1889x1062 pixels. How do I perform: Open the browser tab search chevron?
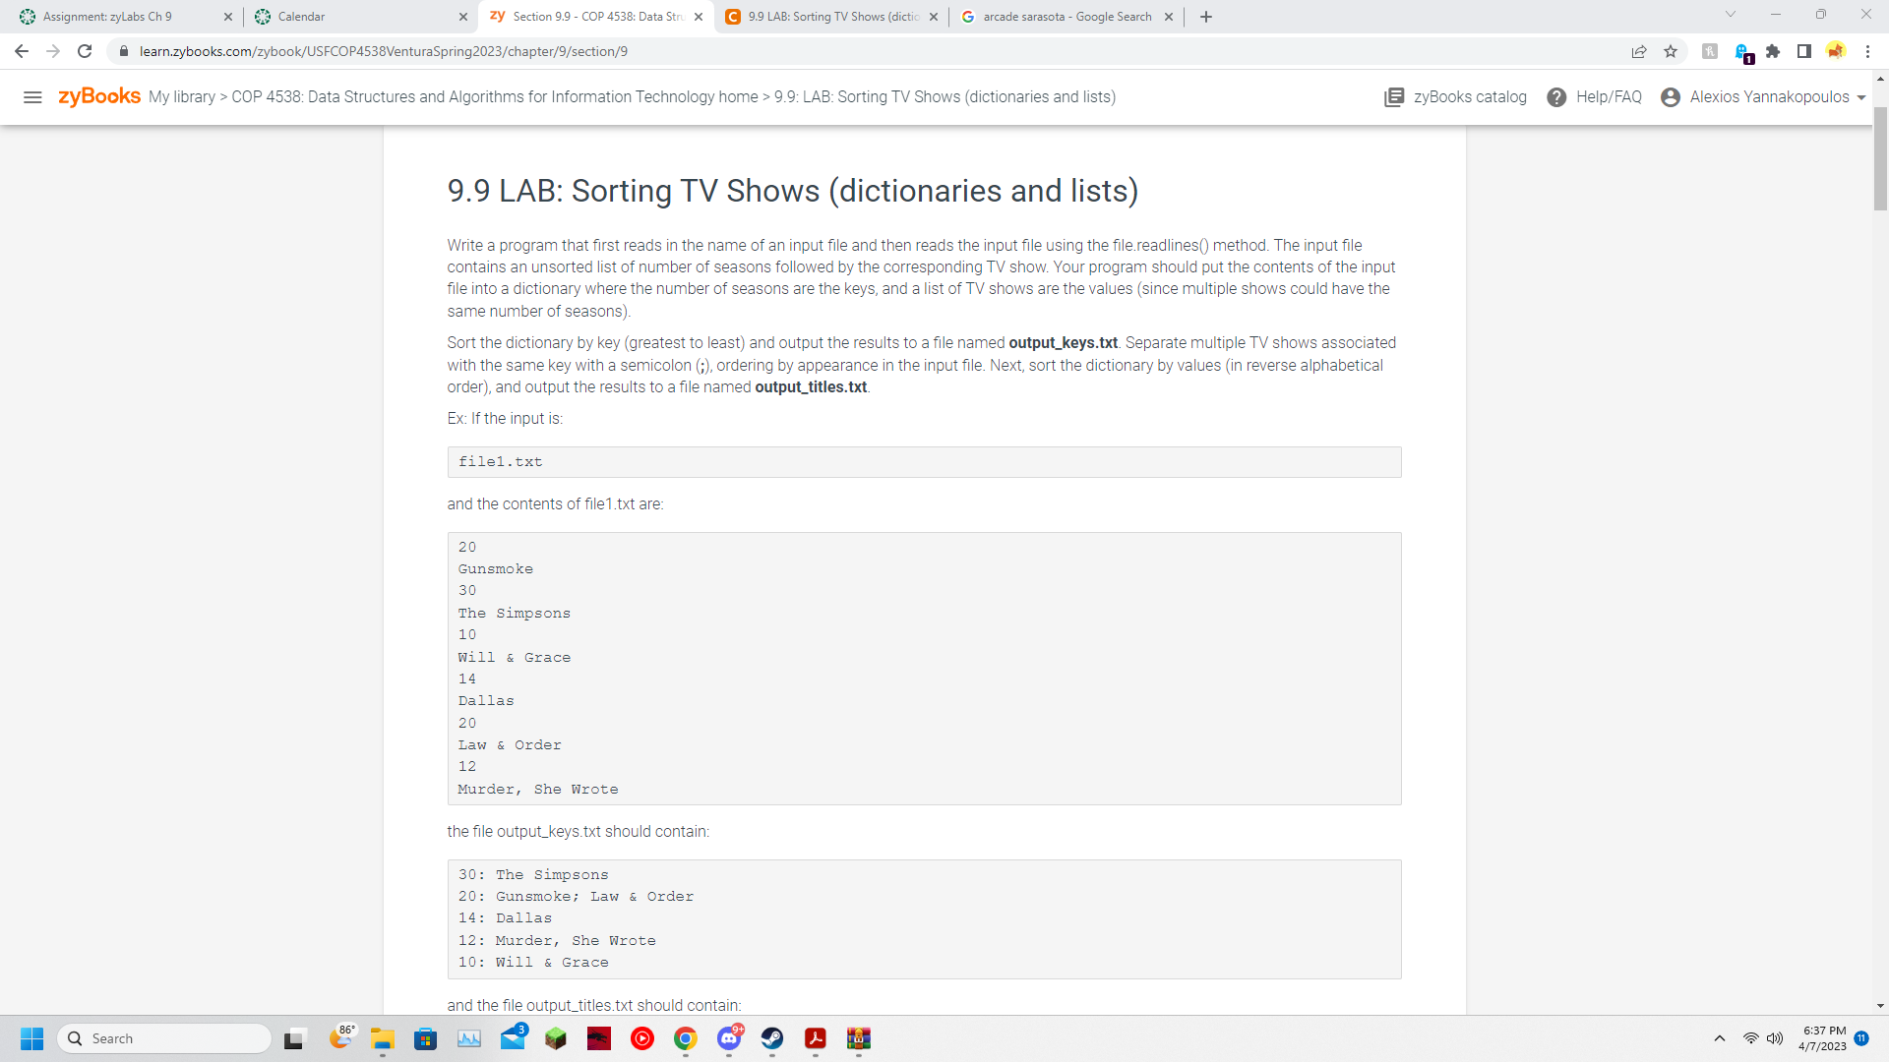click(1730, 14)
